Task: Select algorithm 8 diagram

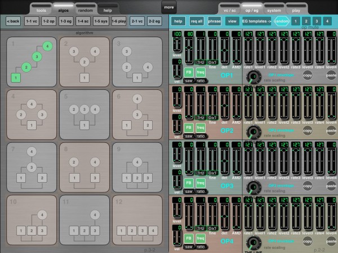Action: point(84,168)
